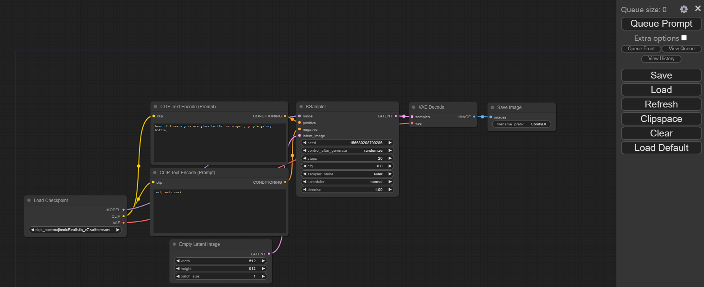
Task: Decrease steps with left arrow
Action: pos(305,158)
